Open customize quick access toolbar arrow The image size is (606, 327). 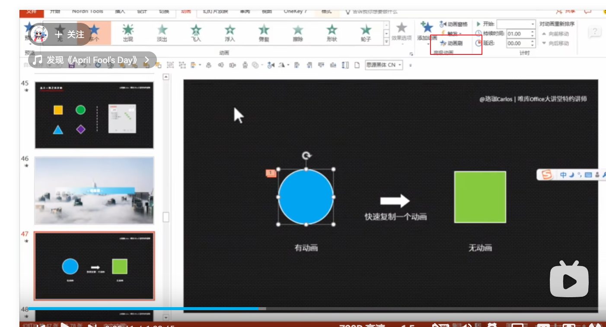tap(410, 66)
